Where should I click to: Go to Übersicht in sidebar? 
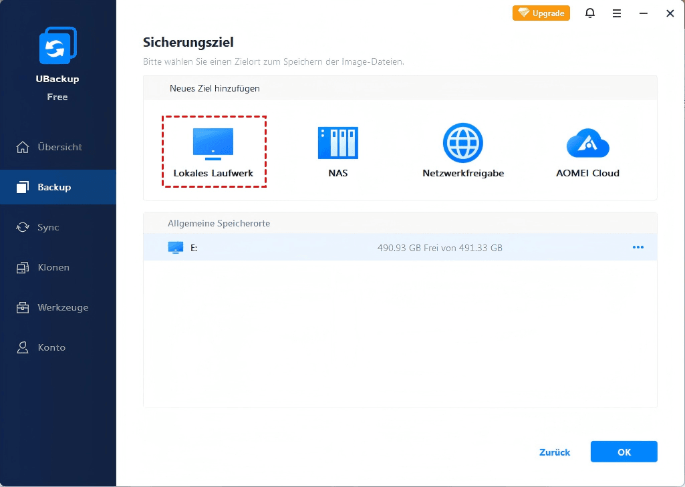58,147
